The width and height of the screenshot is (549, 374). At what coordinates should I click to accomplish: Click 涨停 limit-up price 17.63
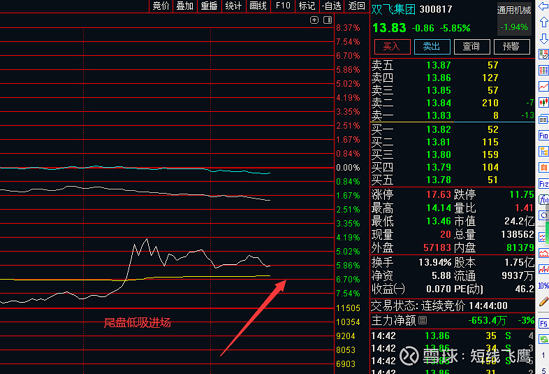tap(439, 194)
